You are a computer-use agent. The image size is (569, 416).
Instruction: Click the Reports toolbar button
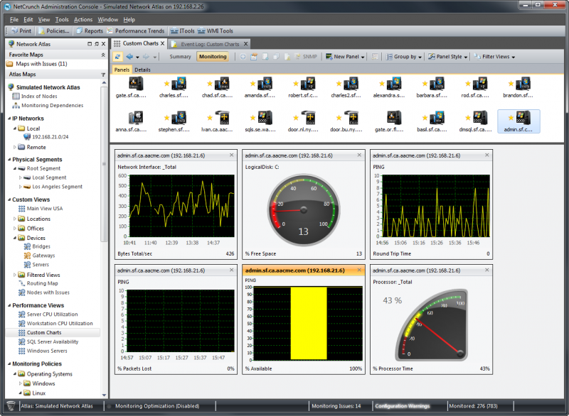click(x=90, y=31)
